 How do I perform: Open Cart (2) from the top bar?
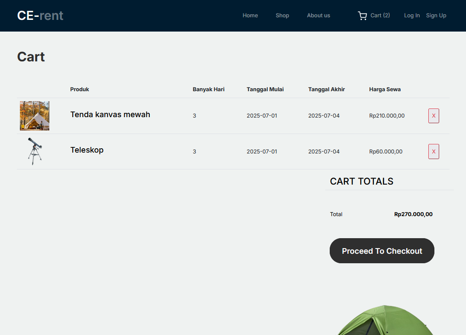tap(379, 15)
